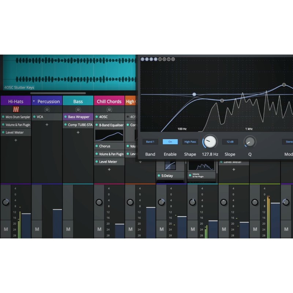Click the Percussion channel fader handle
Screen dimensions: 293x293
pyautogui.click(x=58, y=209)
